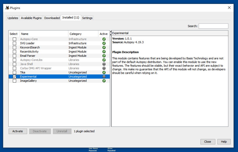238x152 pixels.
Task: Sort plugin list by Name column header
Action: click(44, 34)
